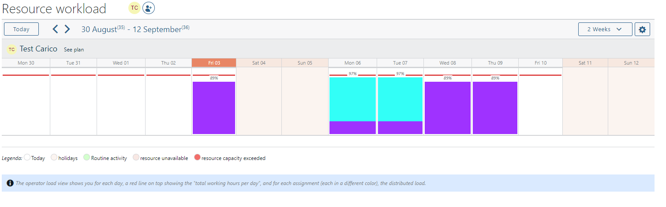Image resolution: width=666 pixels, height=207 pixels.
Task: Select the highlighted Fri 03 day header
Action: [214, 63]
